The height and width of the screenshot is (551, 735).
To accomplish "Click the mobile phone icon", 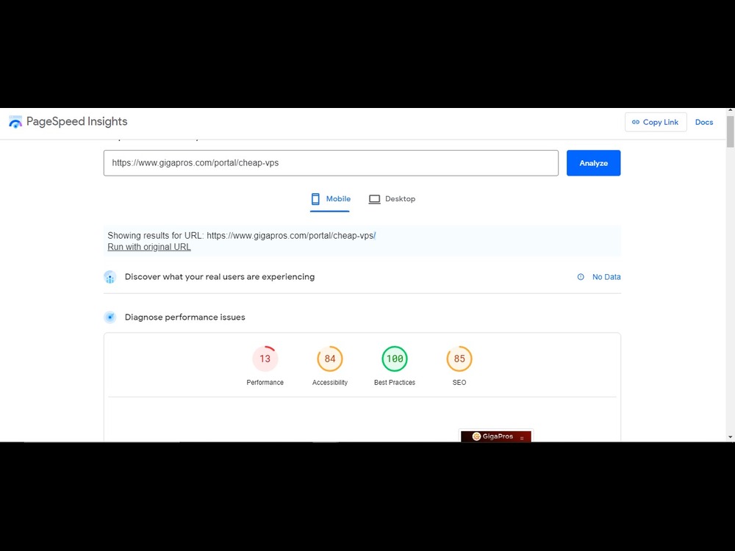I will coord(315,199).
